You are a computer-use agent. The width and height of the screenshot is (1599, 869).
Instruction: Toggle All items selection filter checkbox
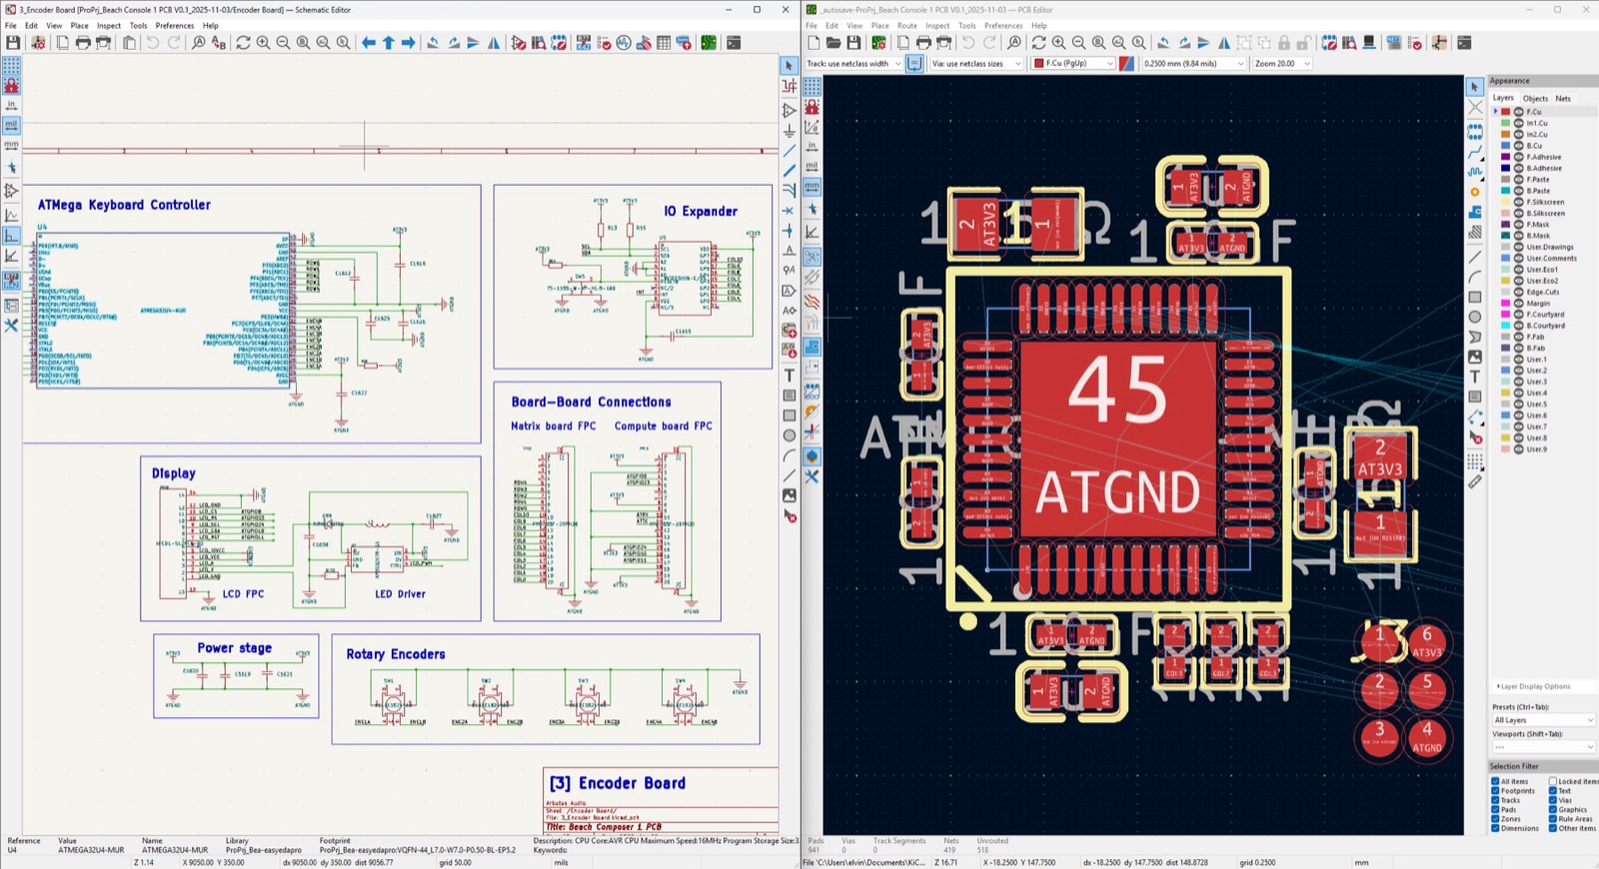tap(1495, 781)
